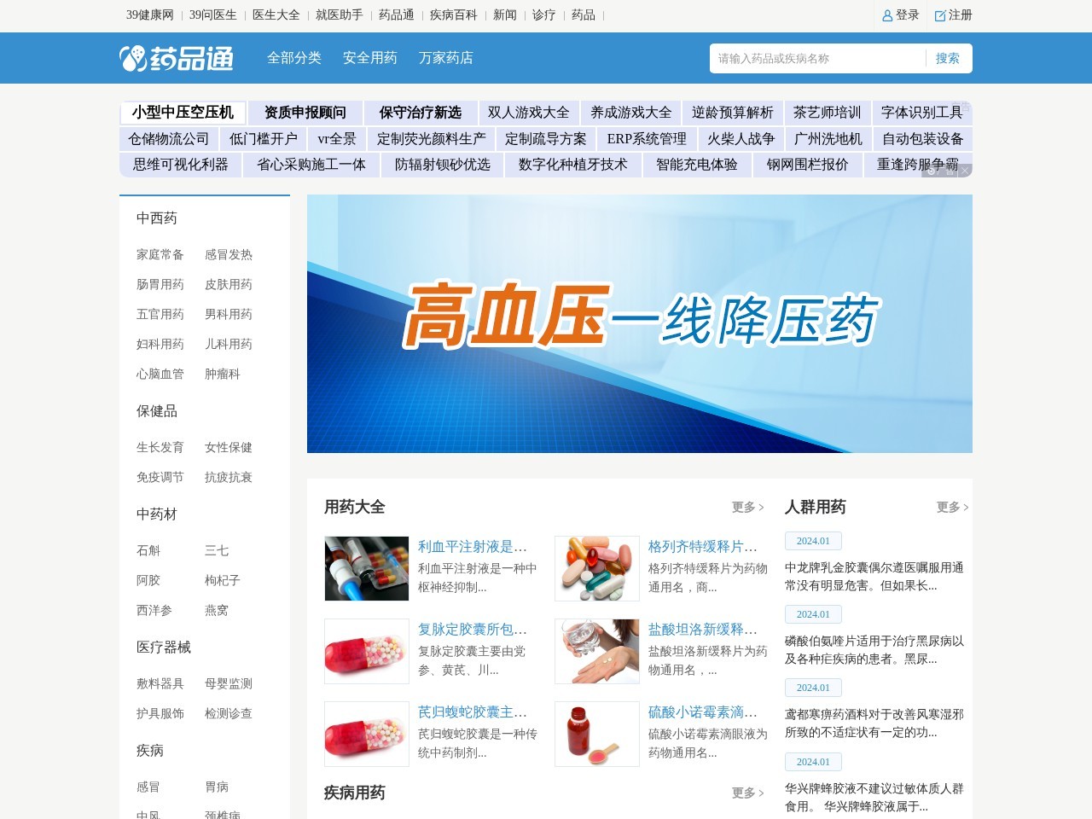The width and height of the screenshot is (1092, 819).
Task: Refresh the tag advertisement panel
Action: (932, 171)
